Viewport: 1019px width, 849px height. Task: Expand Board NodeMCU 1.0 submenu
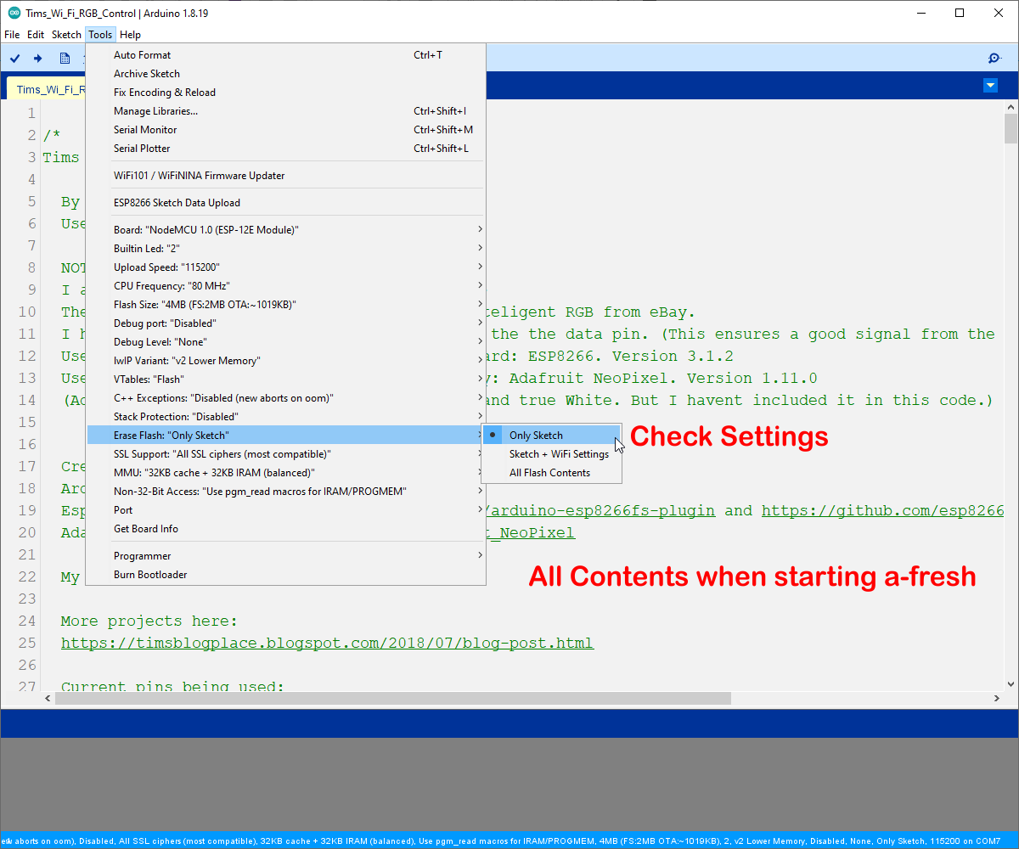point(286,230)
